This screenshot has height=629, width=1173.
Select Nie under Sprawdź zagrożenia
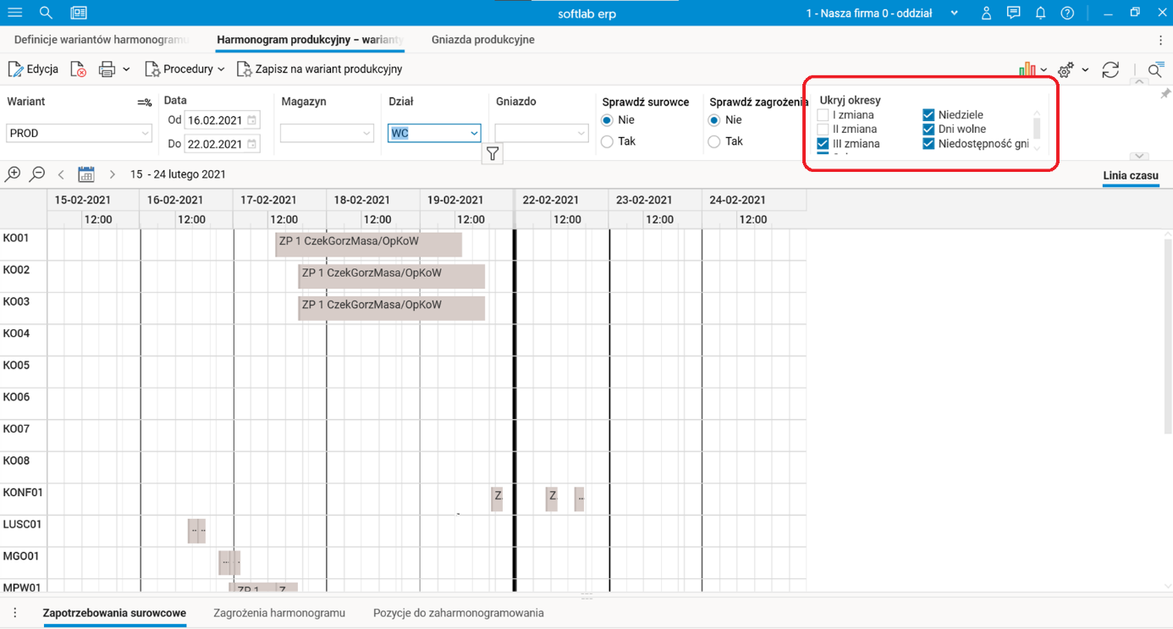pyautogui.click(x=714, y=120)
